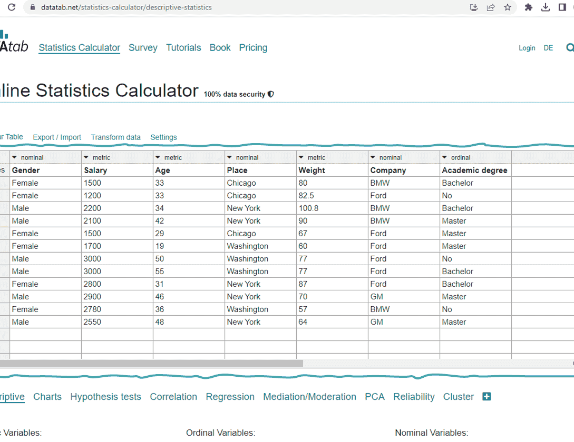Open the Export / Import options
Viewport: 574px width, 442px height.
click(57, 137)
